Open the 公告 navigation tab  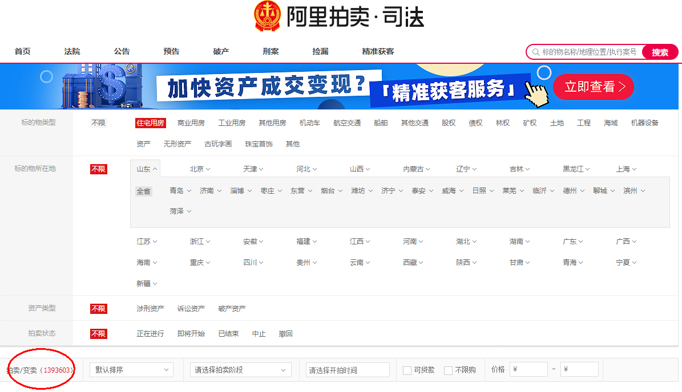122,51
